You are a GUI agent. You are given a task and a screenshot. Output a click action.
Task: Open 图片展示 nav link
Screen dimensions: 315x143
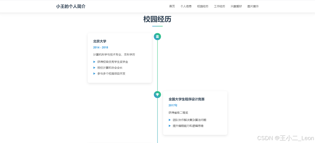pyautogui.click(x=253, y=6)
